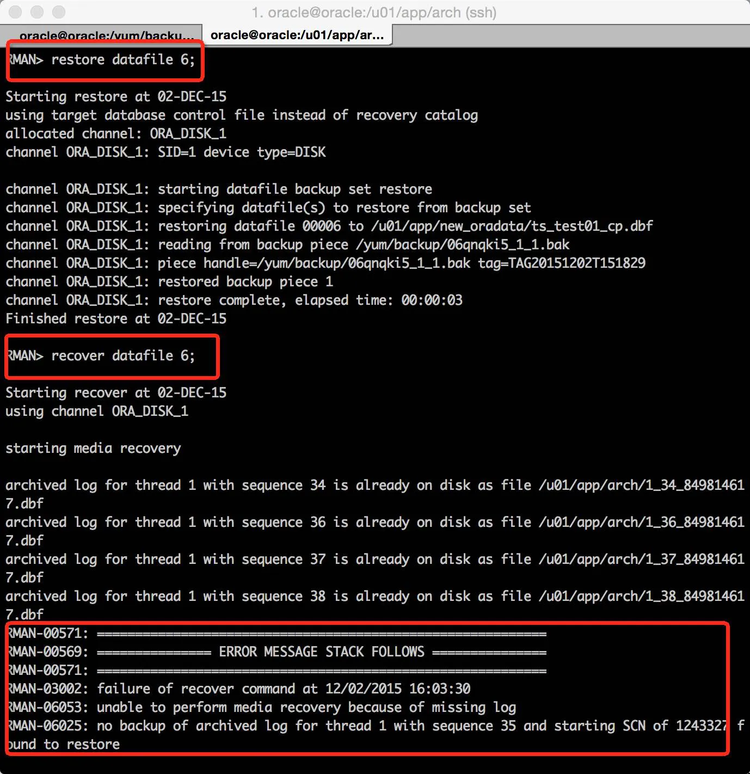The image size is (750, 774).
Task: Click 'RMAN-03002: failure of recover command' line
Action: pos(239,689)
